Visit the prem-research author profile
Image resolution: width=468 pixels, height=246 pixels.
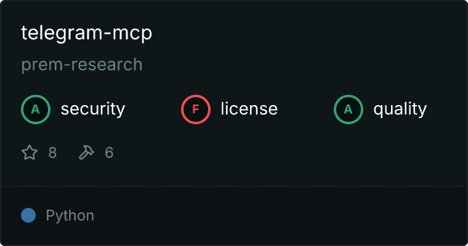coord(82,65)
